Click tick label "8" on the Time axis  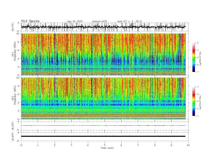[155, 145]
